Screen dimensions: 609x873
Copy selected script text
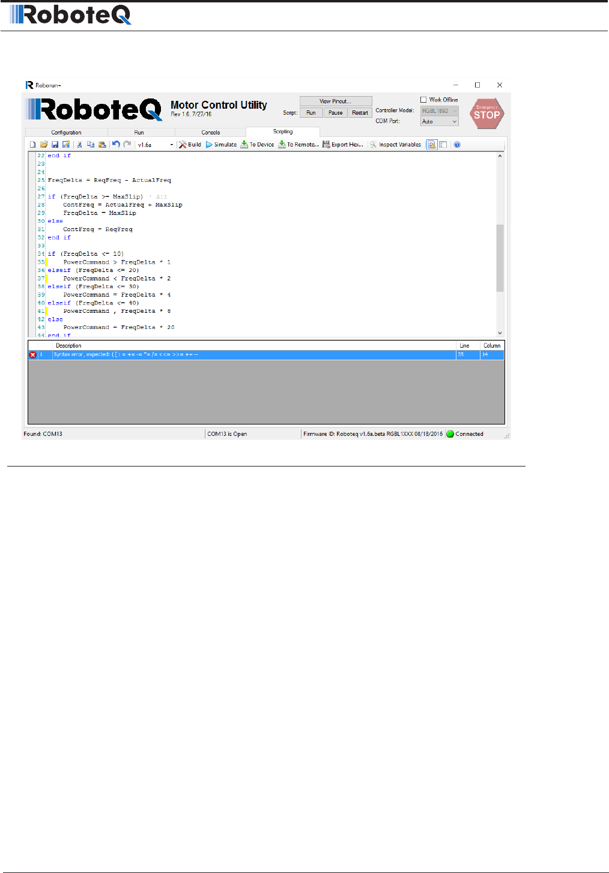coord(91,145)
